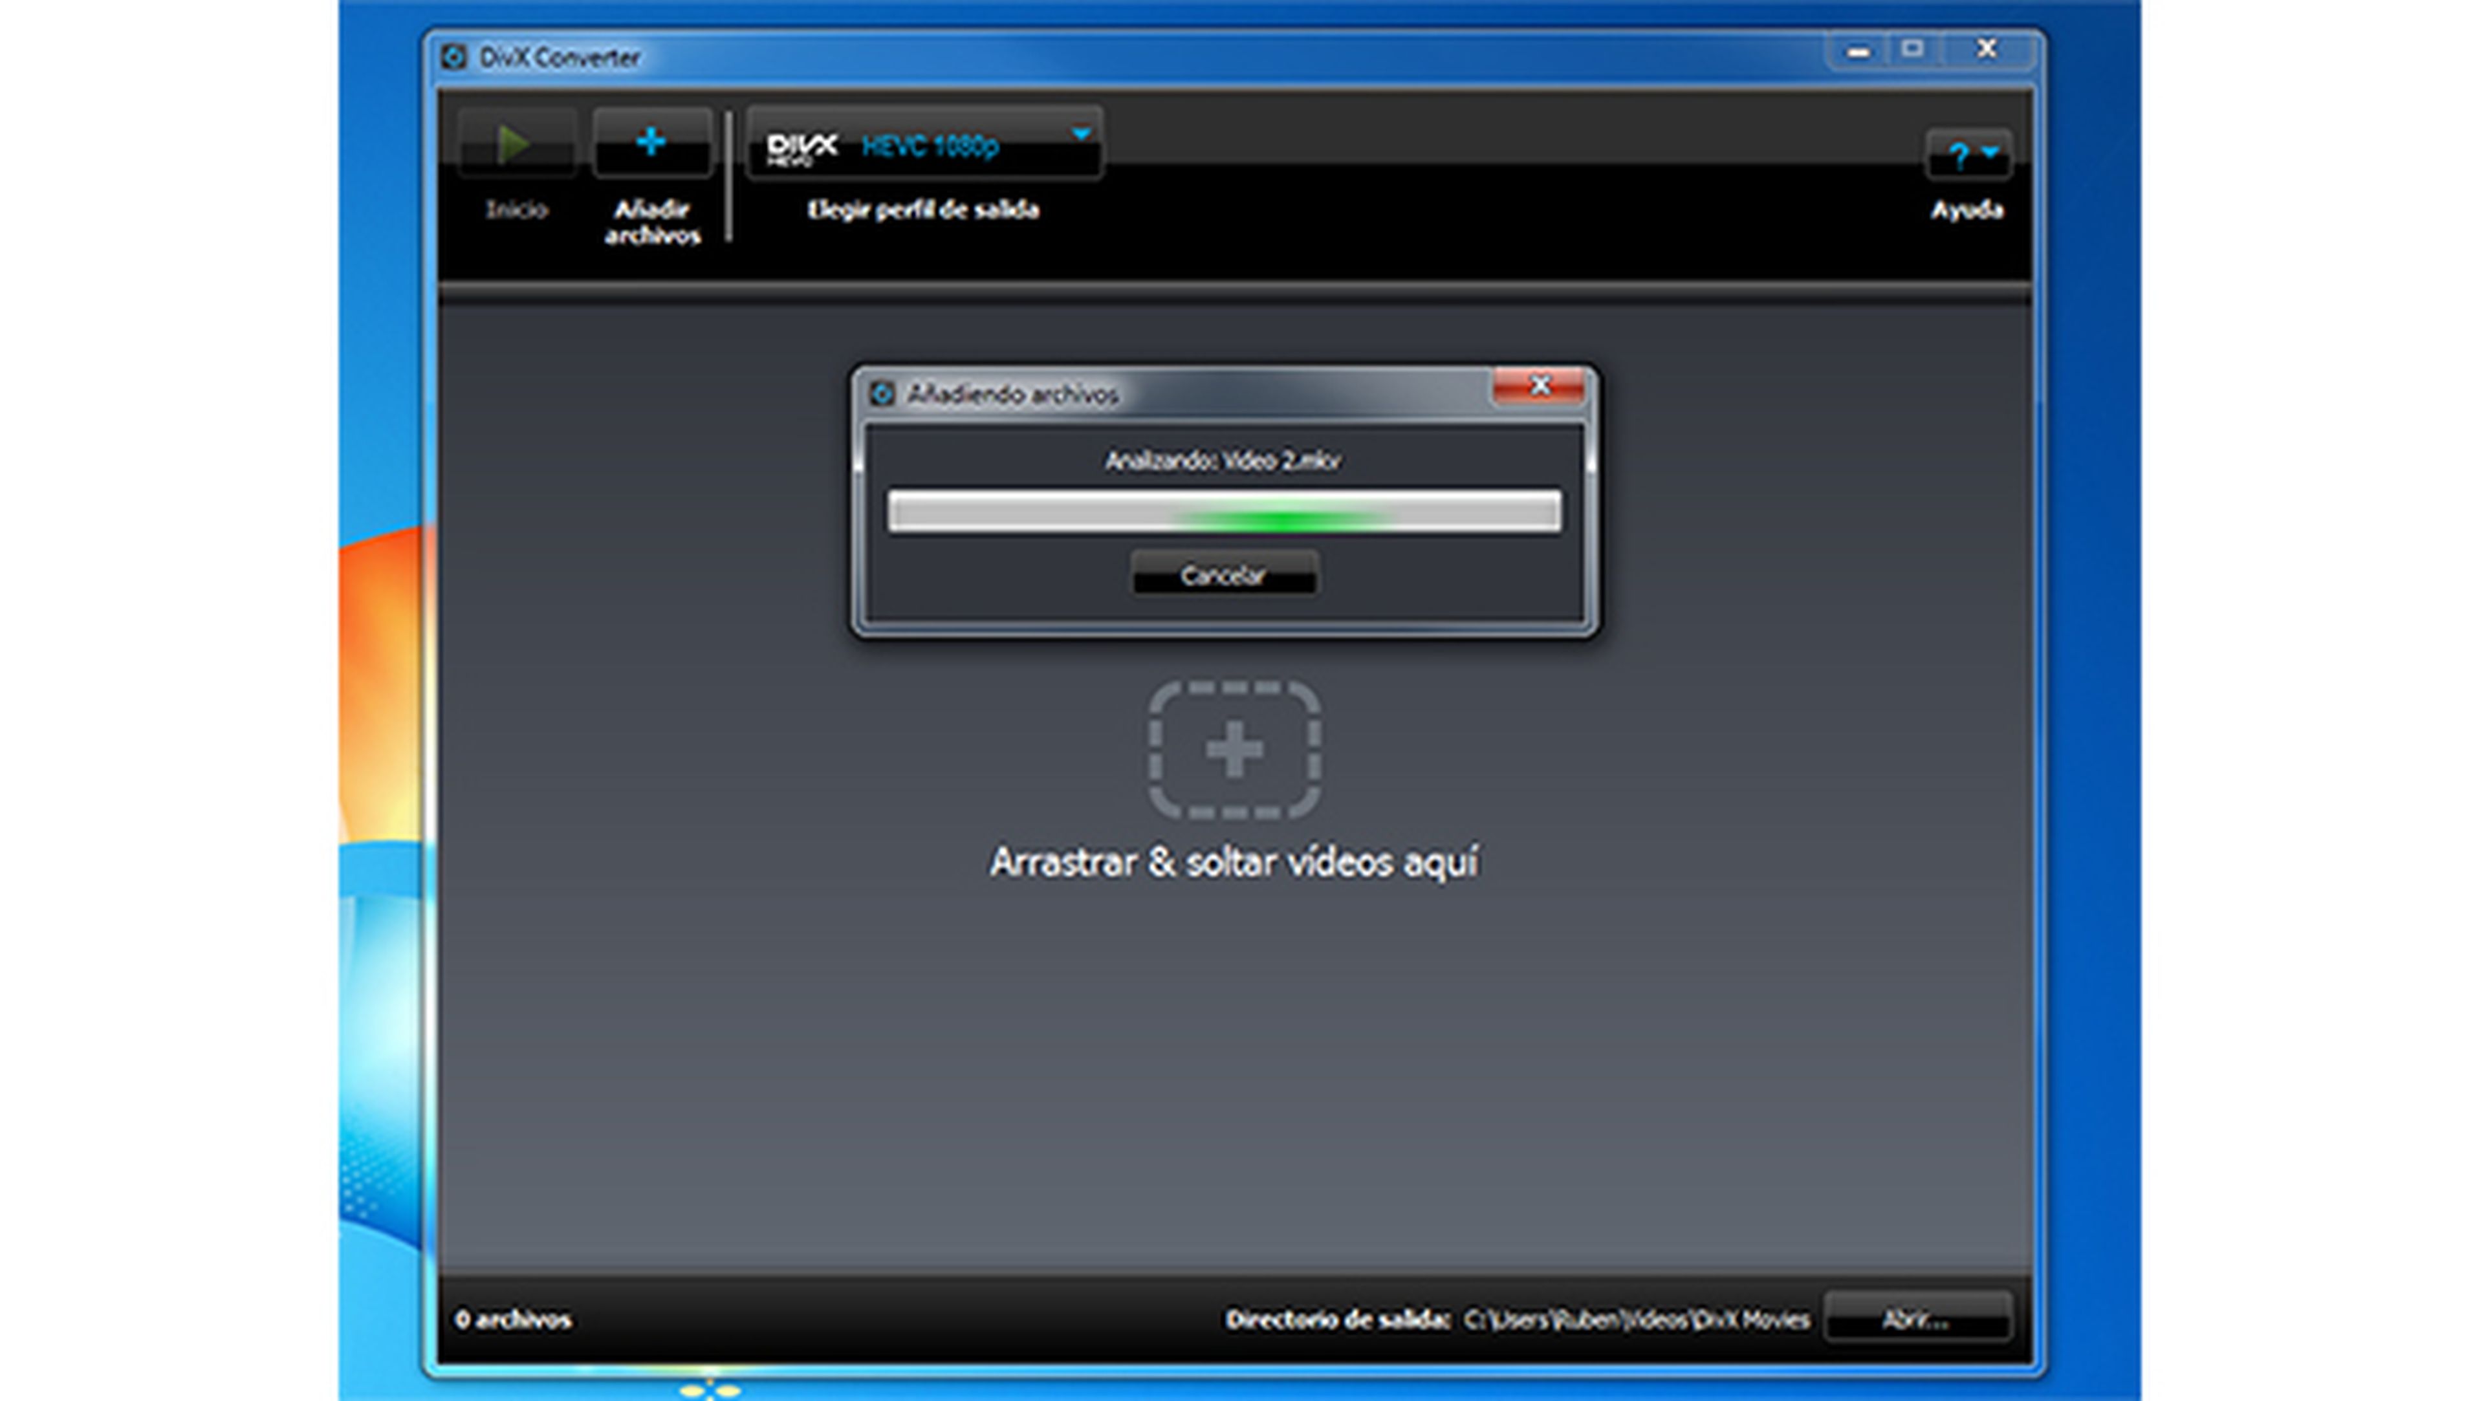2484x1401 pixels.
Task: Click the 'Elegir perfil de salida' label
Action: pos(923,209)
